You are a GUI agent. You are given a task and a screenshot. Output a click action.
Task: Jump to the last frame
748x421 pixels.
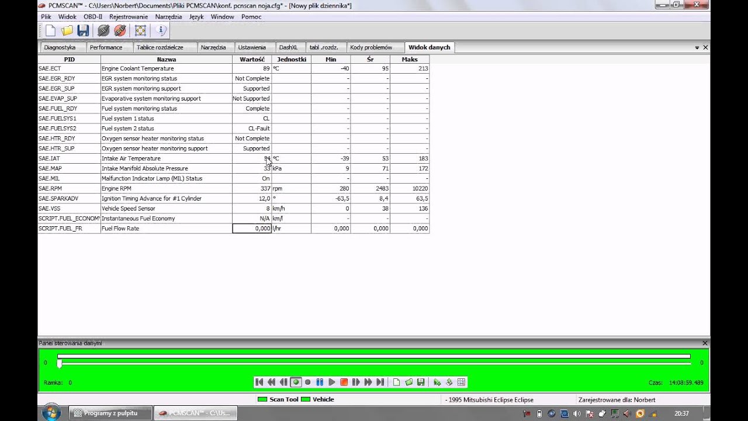(x=380, y=382)
